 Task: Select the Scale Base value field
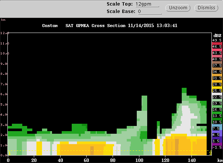(x=149, y=11)
